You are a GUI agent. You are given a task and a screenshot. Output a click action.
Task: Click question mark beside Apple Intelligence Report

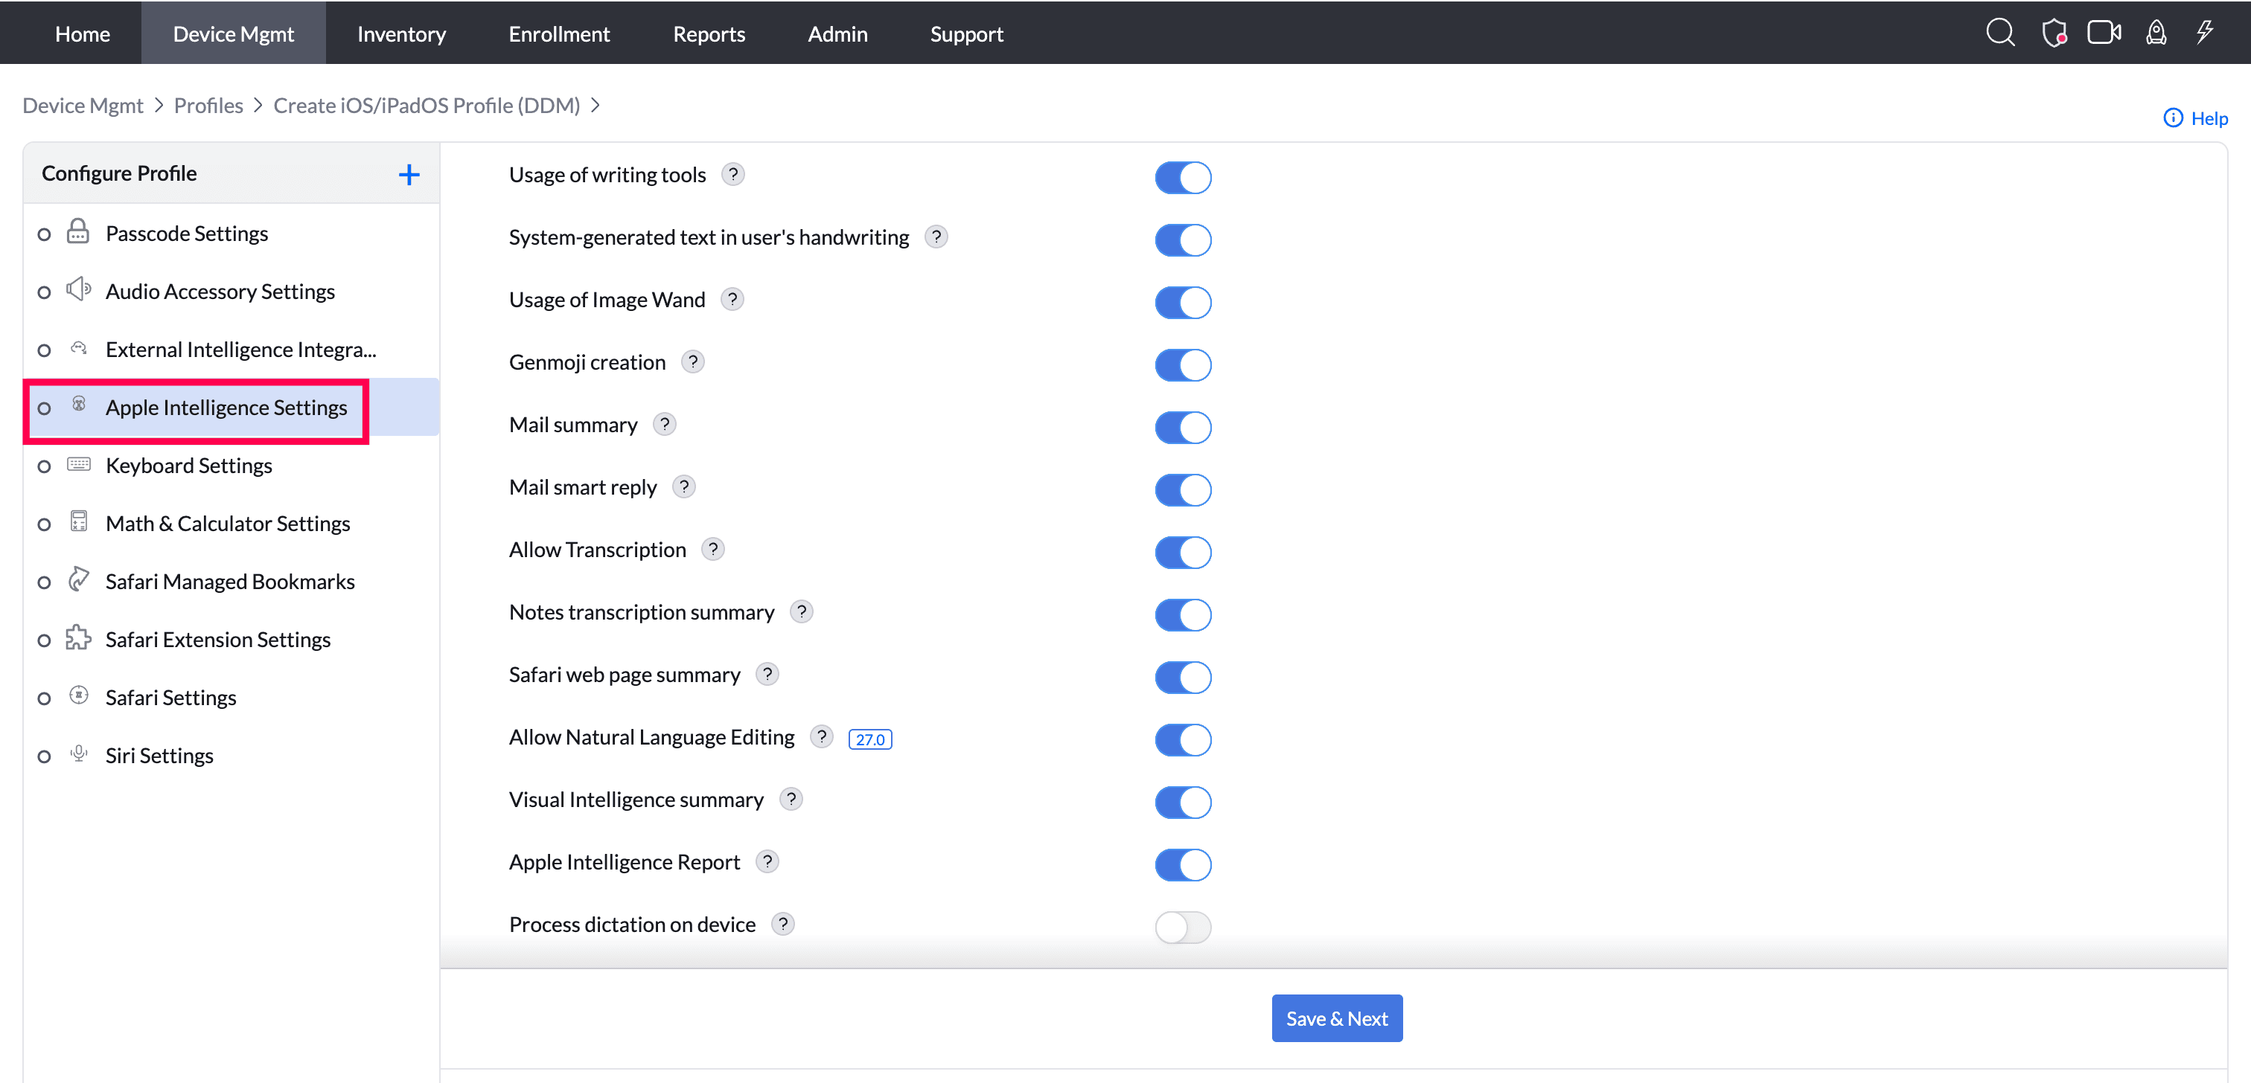pos(767,862)
